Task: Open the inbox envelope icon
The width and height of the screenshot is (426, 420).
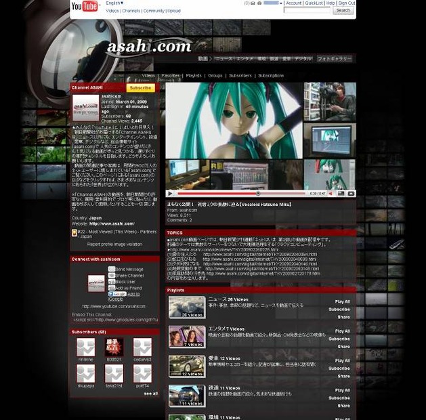Action: click(253, 3)
